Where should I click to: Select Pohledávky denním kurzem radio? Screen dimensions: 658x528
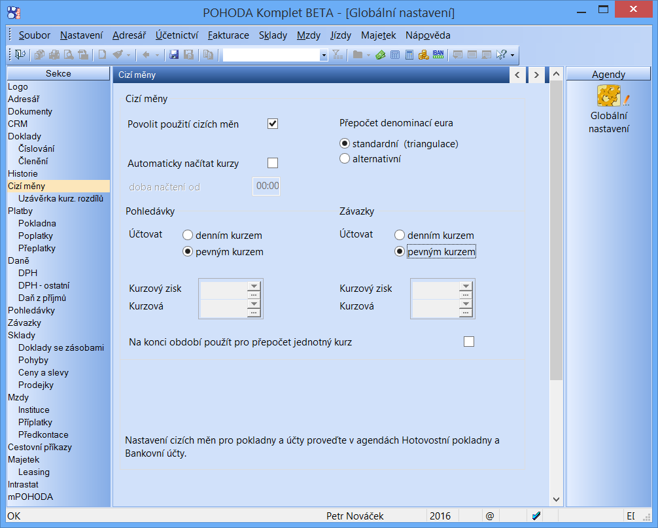pyautogui.click(x=188, y=235)
